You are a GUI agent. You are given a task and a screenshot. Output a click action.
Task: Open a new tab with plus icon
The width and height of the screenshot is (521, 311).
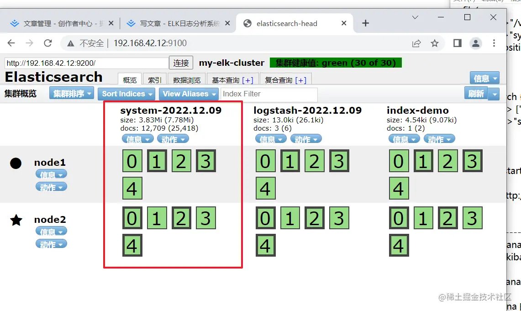(365, 23)
